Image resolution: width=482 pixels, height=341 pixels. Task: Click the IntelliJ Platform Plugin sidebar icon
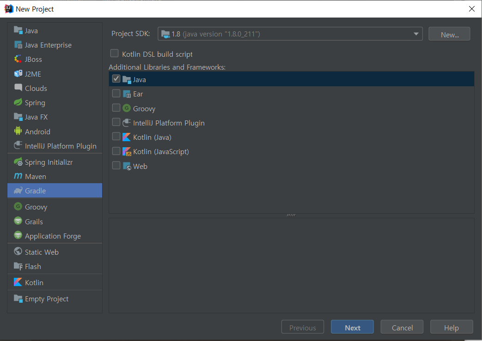pyautogui.click(x=18, y=145)
